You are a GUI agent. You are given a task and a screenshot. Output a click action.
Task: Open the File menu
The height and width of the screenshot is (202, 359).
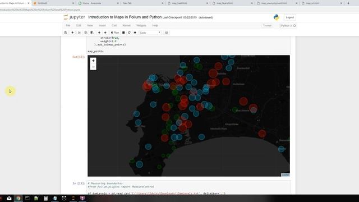[x=68, y=25]
